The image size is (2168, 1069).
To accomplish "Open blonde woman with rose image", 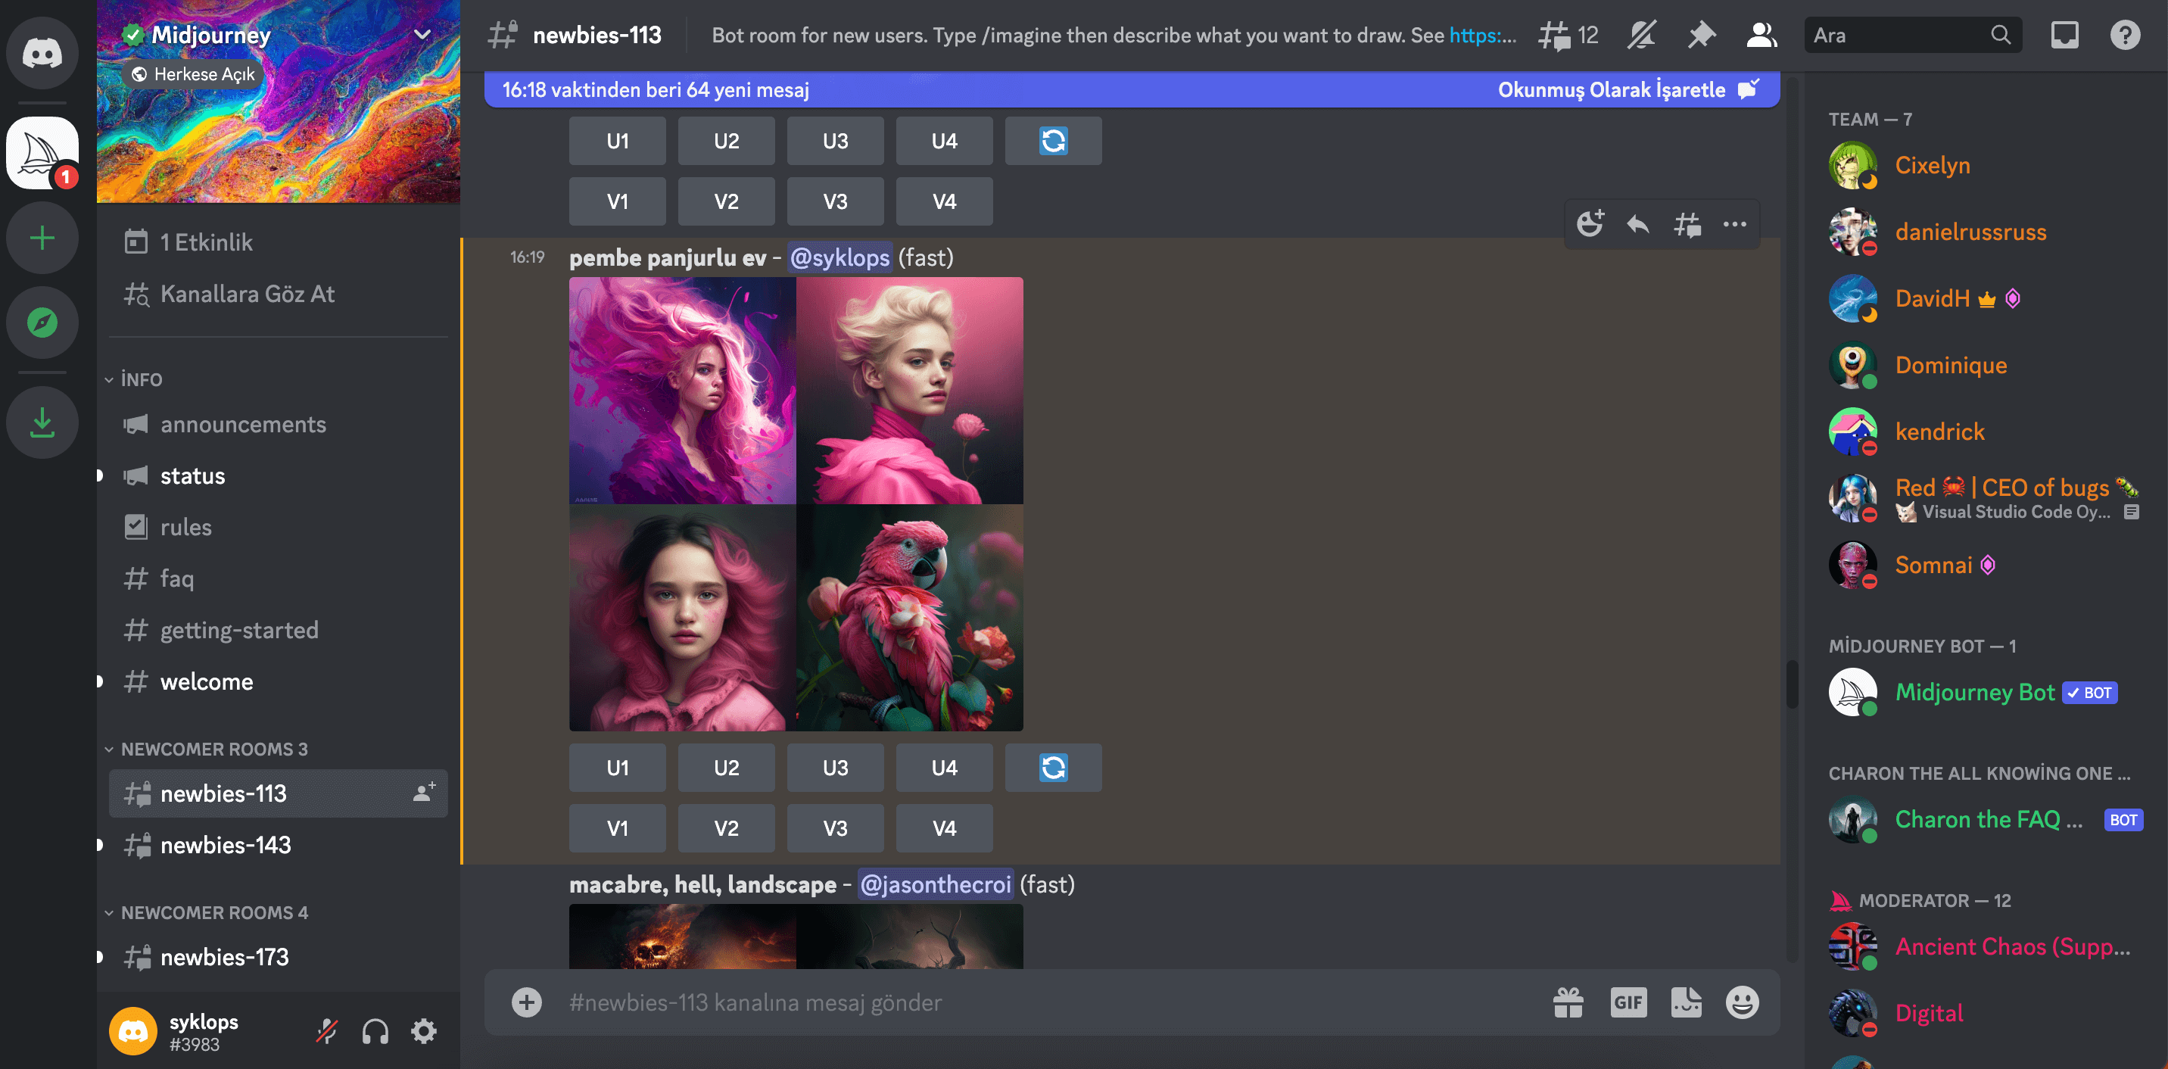I will [910, 391].
